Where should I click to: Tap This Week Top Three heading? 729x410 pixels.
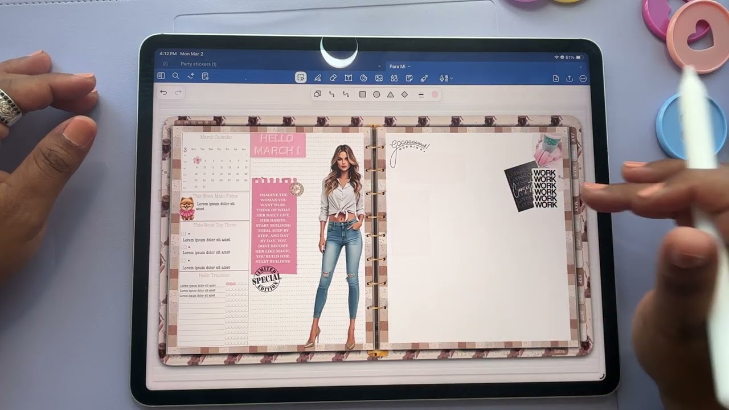pos(215,225)
